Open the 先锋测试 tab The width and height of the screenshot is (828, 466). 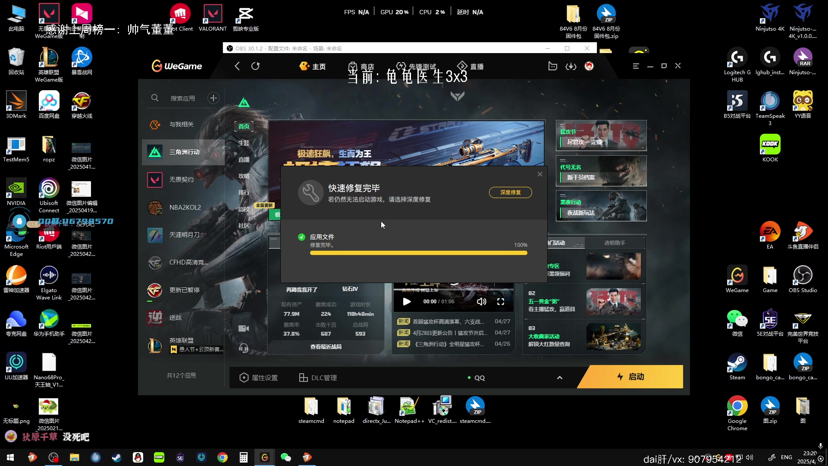click(x=416, y=66)
